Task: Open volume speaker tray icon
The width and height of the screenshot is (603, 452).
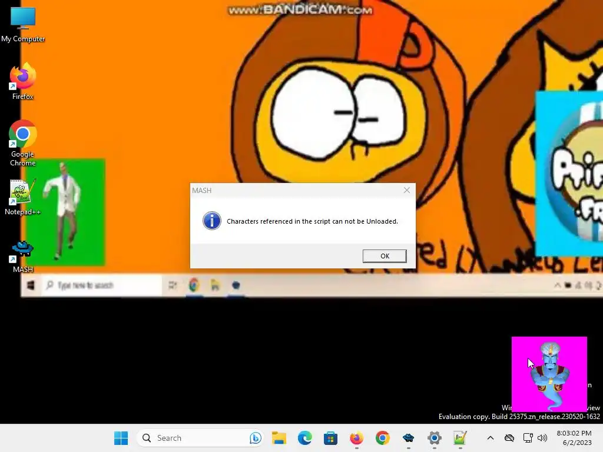Action: pyautogui.click(x=542, y=438)
